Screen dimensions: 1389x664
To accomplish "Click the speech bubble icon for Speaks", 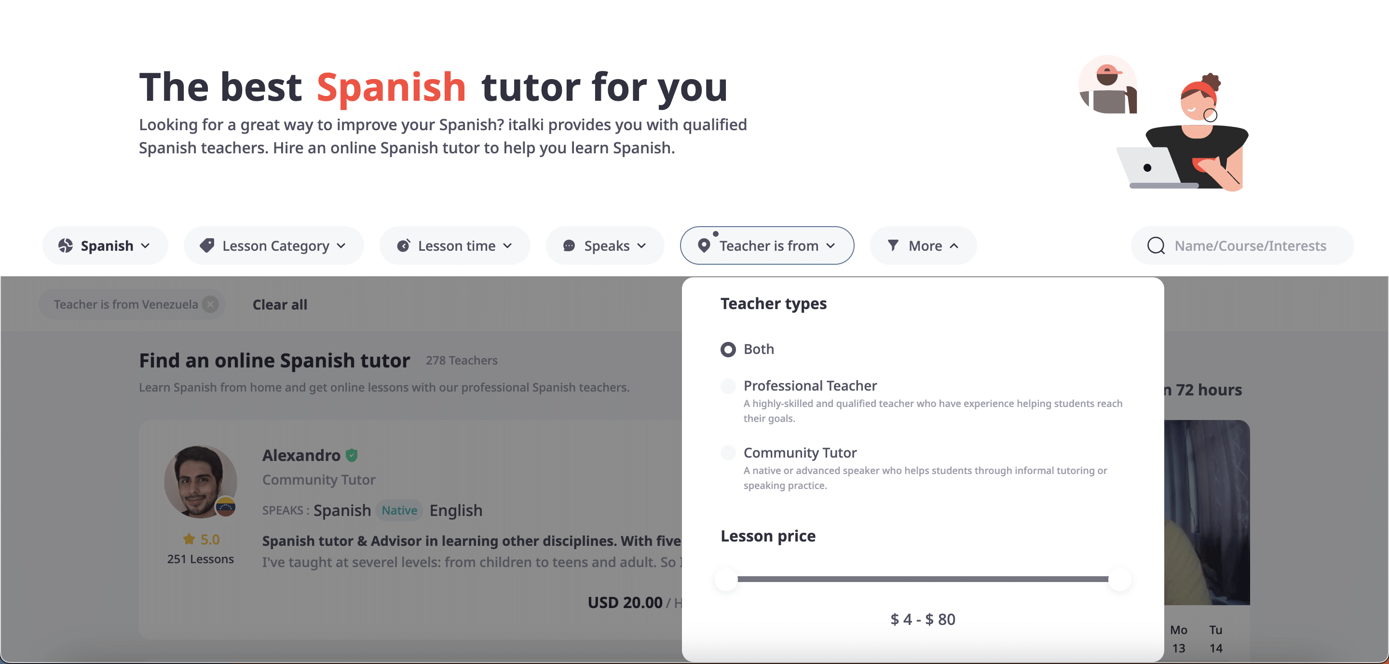I will click(569, 246).
